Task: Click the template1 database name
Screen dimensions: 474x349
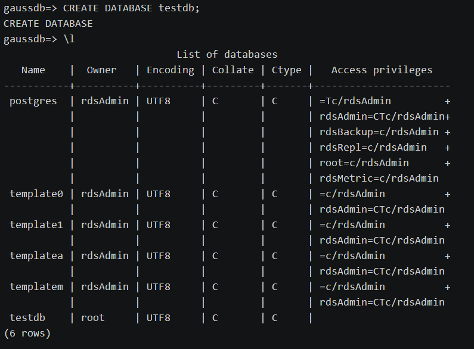Action: (x=36, y=225)
